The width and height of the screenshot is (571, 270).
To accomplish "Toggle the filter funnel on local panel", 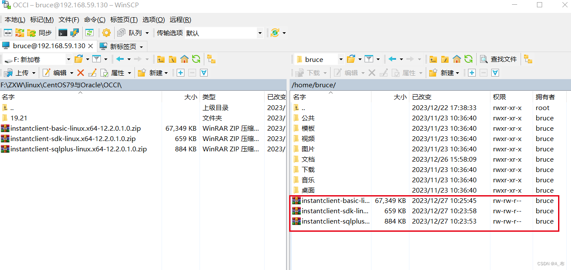I will (x=96, y=59).
